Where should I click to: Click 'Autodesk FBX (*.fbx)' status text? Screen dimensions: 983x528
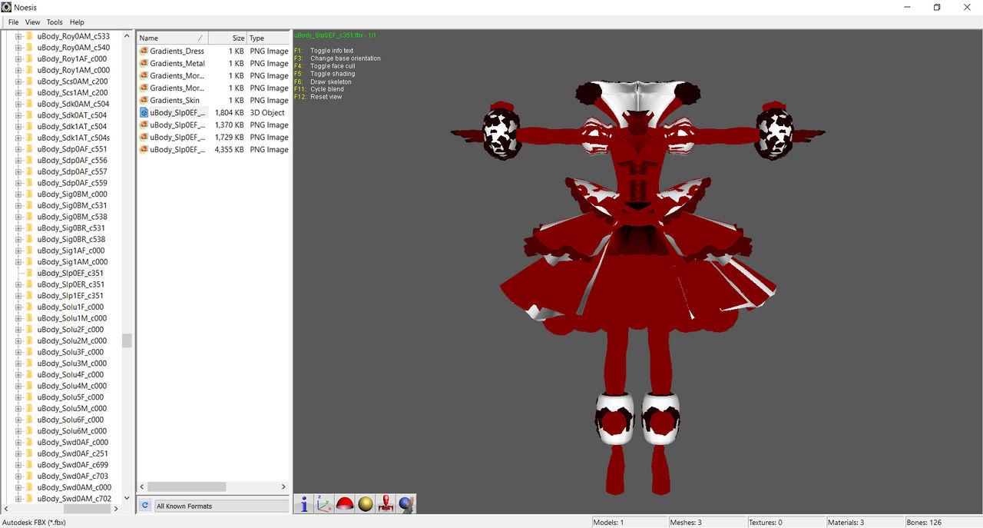click(34, 522)
